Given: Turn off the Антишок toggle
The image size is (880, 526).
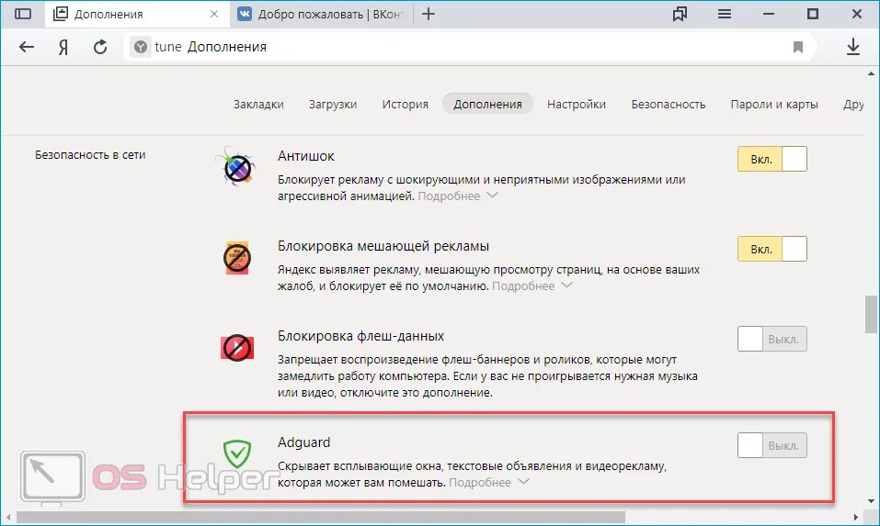Looking at the screenshot, I should pyautogui.click(x=772, y=159).
